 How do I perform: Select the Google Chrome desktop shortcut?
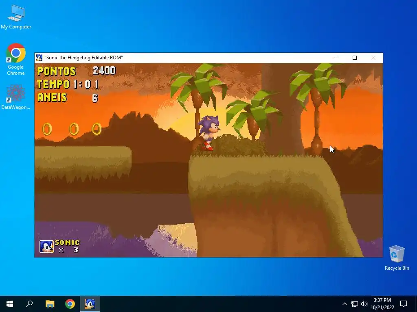[x=16, y=59]
